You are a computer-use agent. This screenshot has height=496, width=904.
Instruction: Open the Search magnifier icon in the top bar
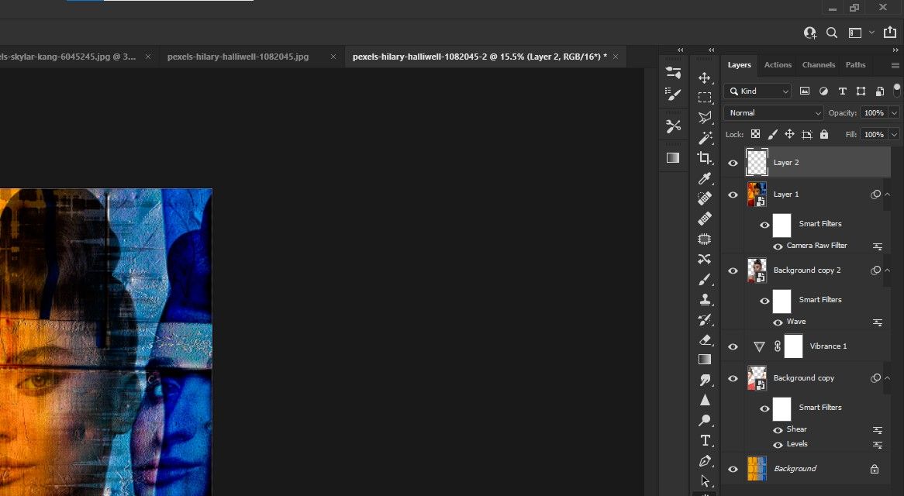pyautogui.click(x=832, y=33)
